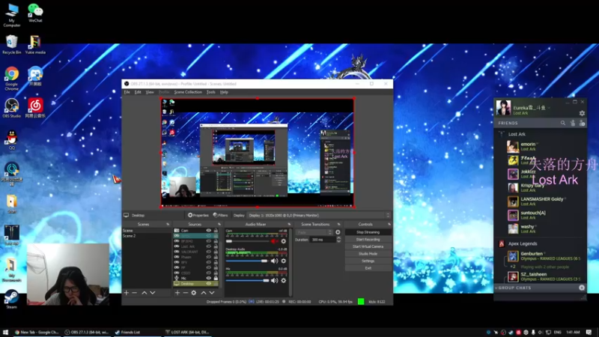Open the Edit menu in OBS

click(x=138, y=92)
